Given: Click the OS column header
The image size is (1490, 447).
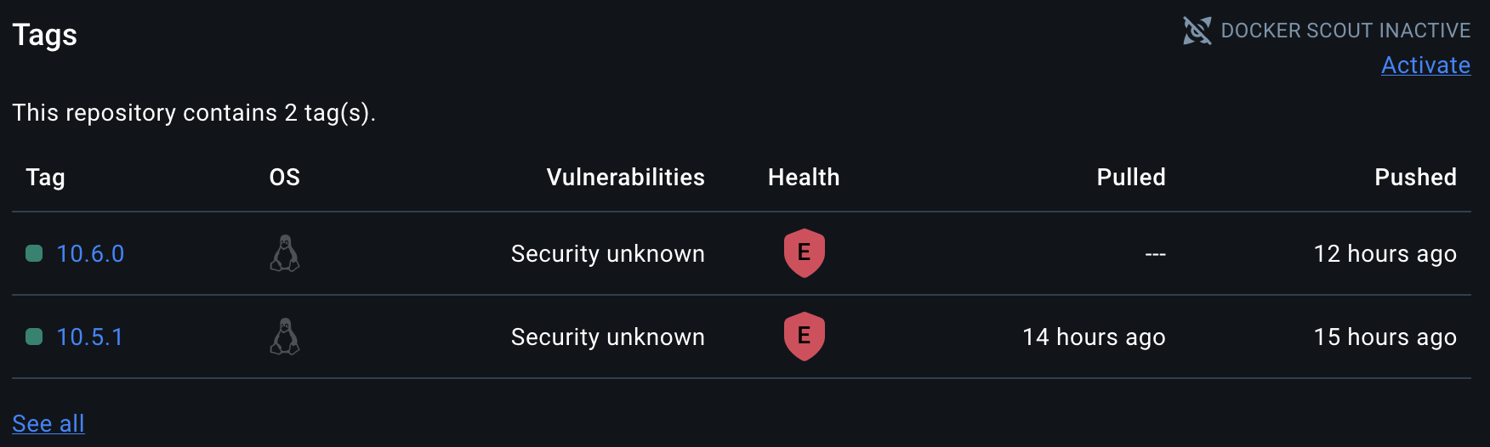Looking at the screenshot, I should point(284,177).
